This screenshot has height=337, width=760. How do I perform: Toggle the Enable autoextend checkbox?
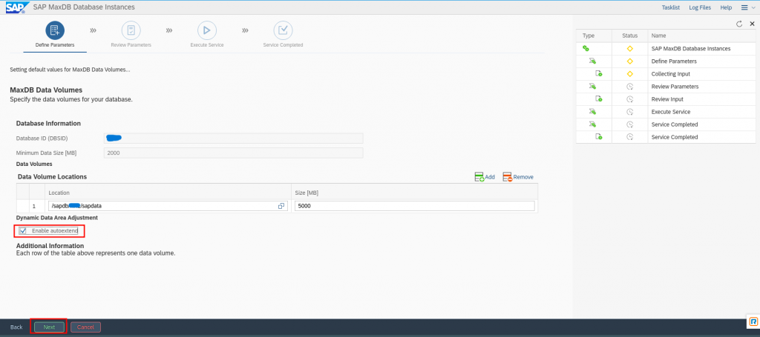tap(23, 231)
